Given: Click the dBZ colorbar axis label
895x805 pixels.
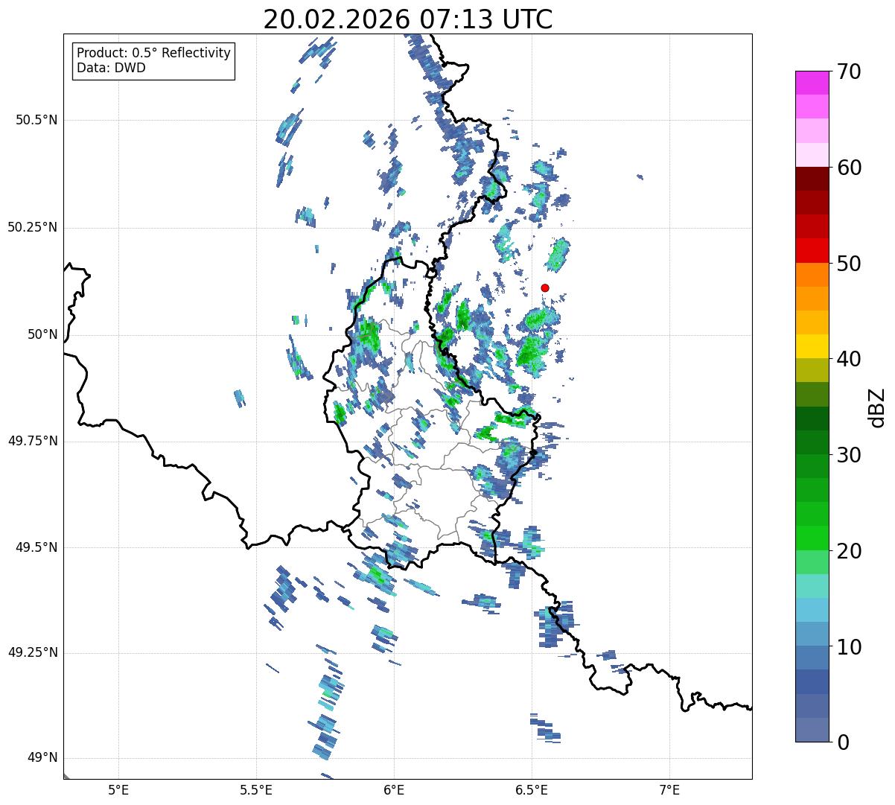Looking at the screenshot, I should (x=877, y=407).
